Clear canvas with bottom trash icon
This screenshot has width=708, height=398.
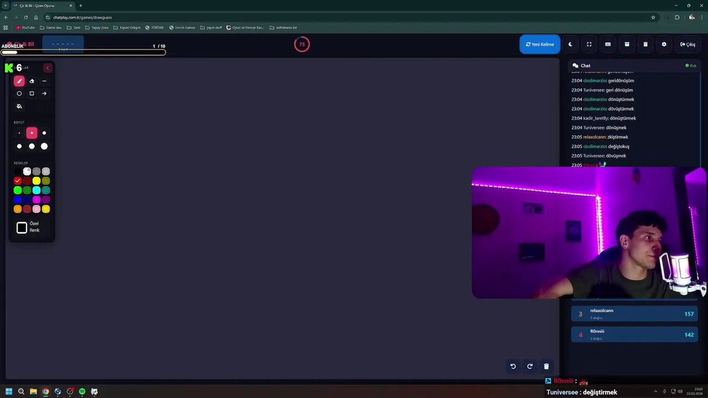click(x=546, y=366)
